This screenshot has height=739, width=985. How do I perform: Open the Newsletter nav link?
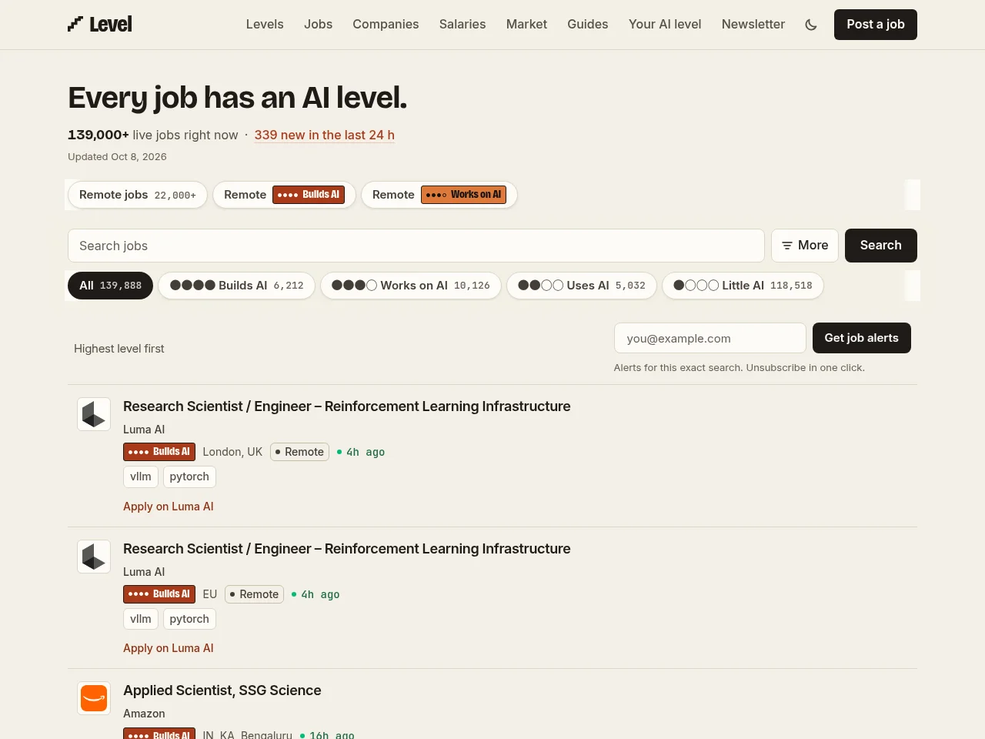[x=753, y=25]
